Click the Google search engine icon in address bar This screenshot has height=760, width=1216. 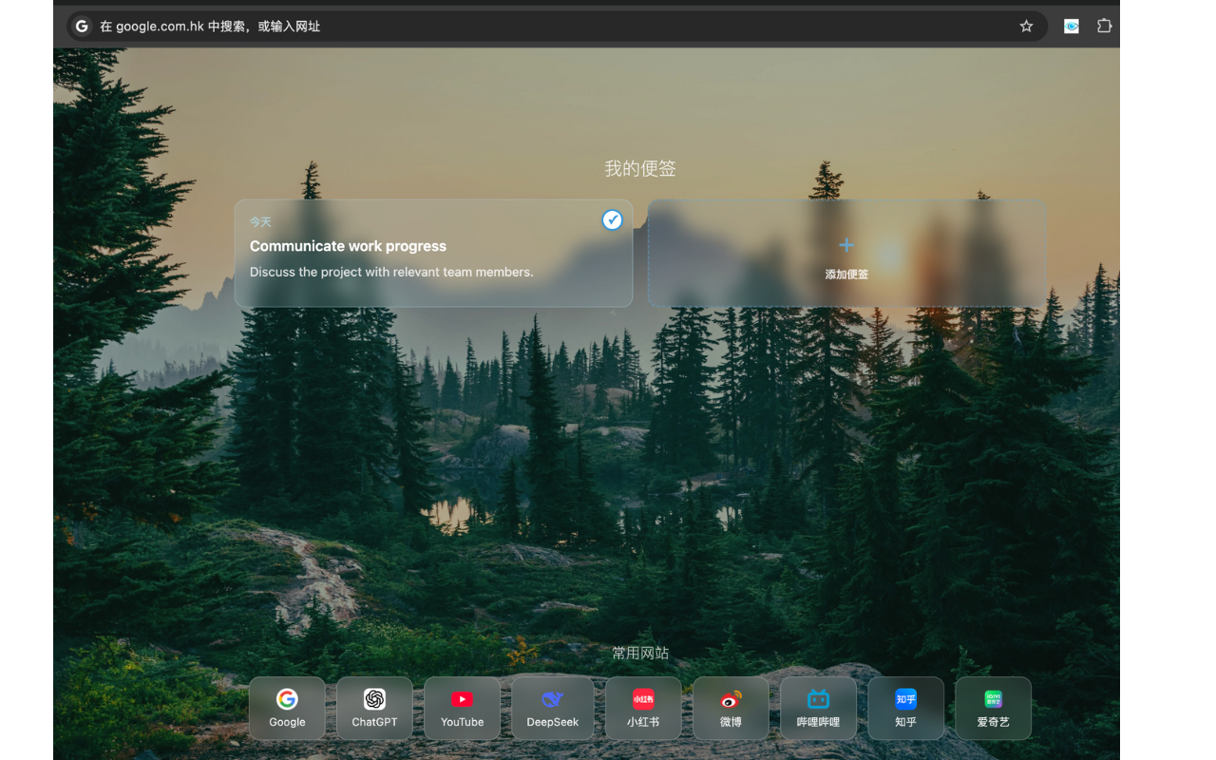click(83, 27)
